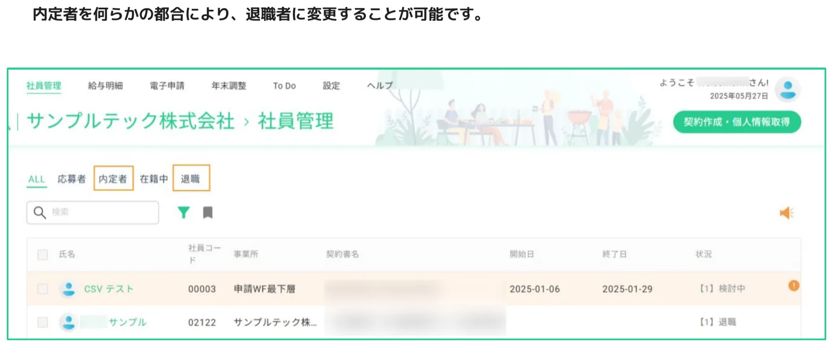The height and width of the screenshot is (347, 833).
Task: Click the 氏名 column header
Action: point(67,254)
